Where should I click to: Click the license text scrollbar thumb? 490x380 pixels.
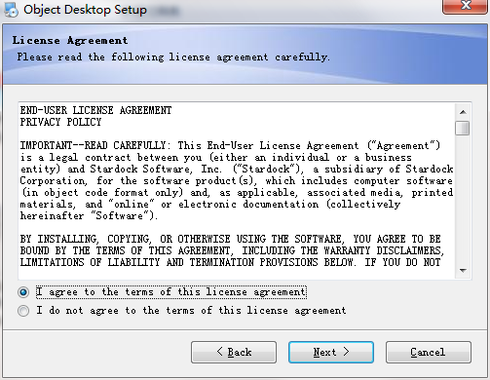[x=463, y=128]
